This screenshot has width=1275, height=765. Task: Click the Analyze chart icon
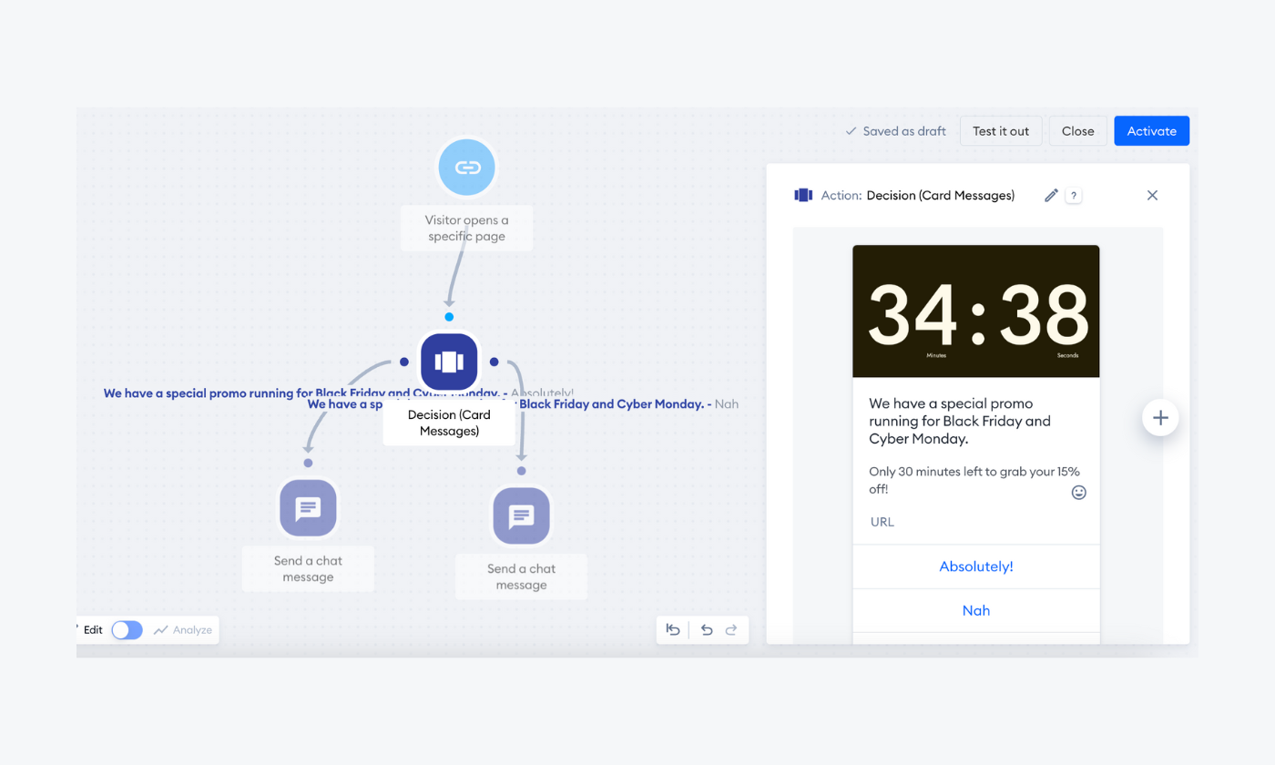coord(161,629)
